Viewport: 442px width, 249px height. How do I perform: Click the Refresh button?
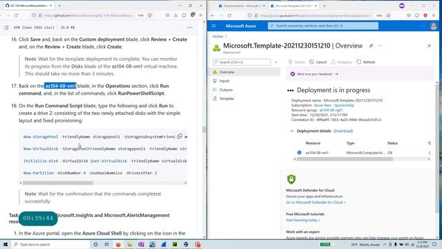click(366, 62)
